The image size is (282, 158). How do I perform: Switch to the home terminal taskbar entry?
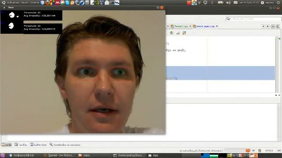point(130,155)
